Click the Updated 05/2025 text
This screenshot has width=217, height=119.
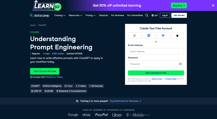(74, 54)
